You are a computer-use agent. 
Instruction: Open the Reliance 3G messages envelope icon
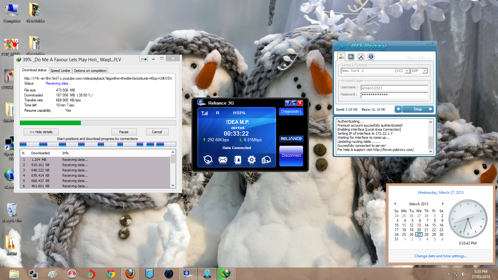tap(223, 160)
